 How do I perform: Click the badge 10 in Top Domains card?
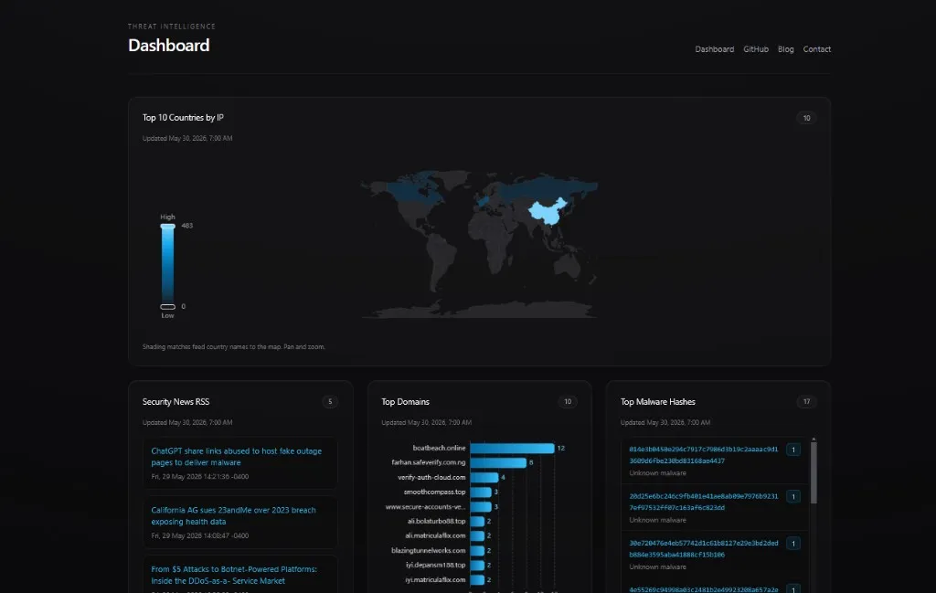coord(568,401)
